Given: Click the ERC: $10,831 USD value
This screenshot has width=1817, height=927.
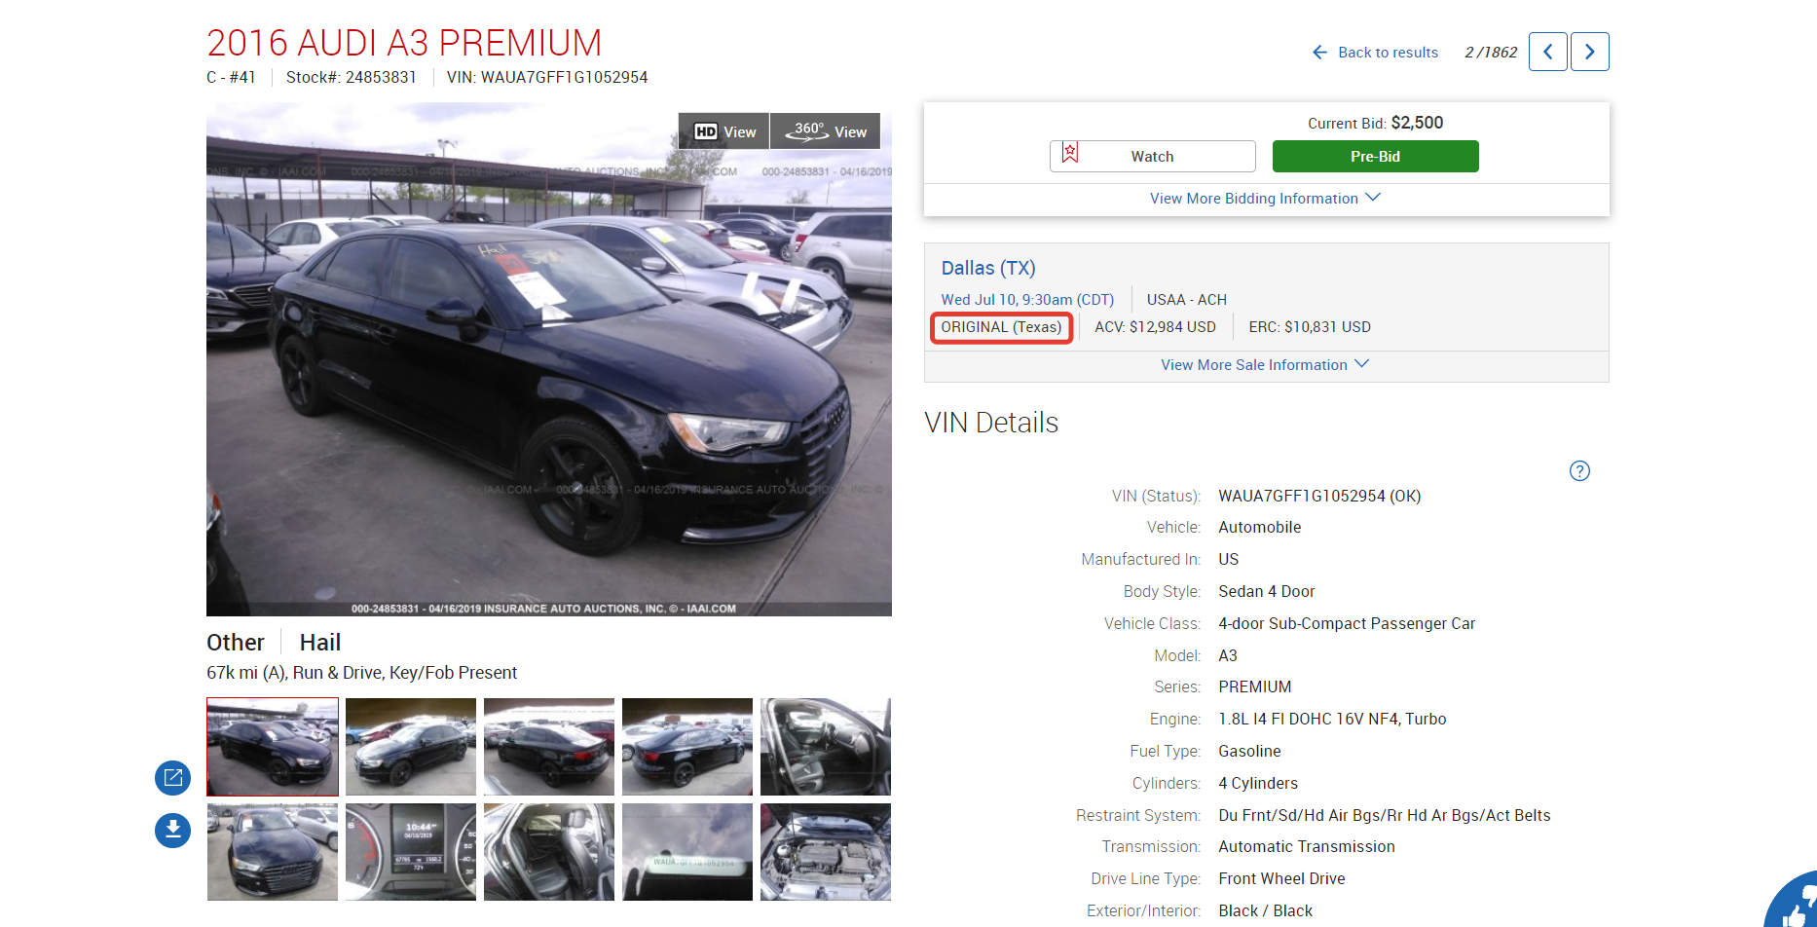Looking at the screenshot, I should [x=1310, y=327].
